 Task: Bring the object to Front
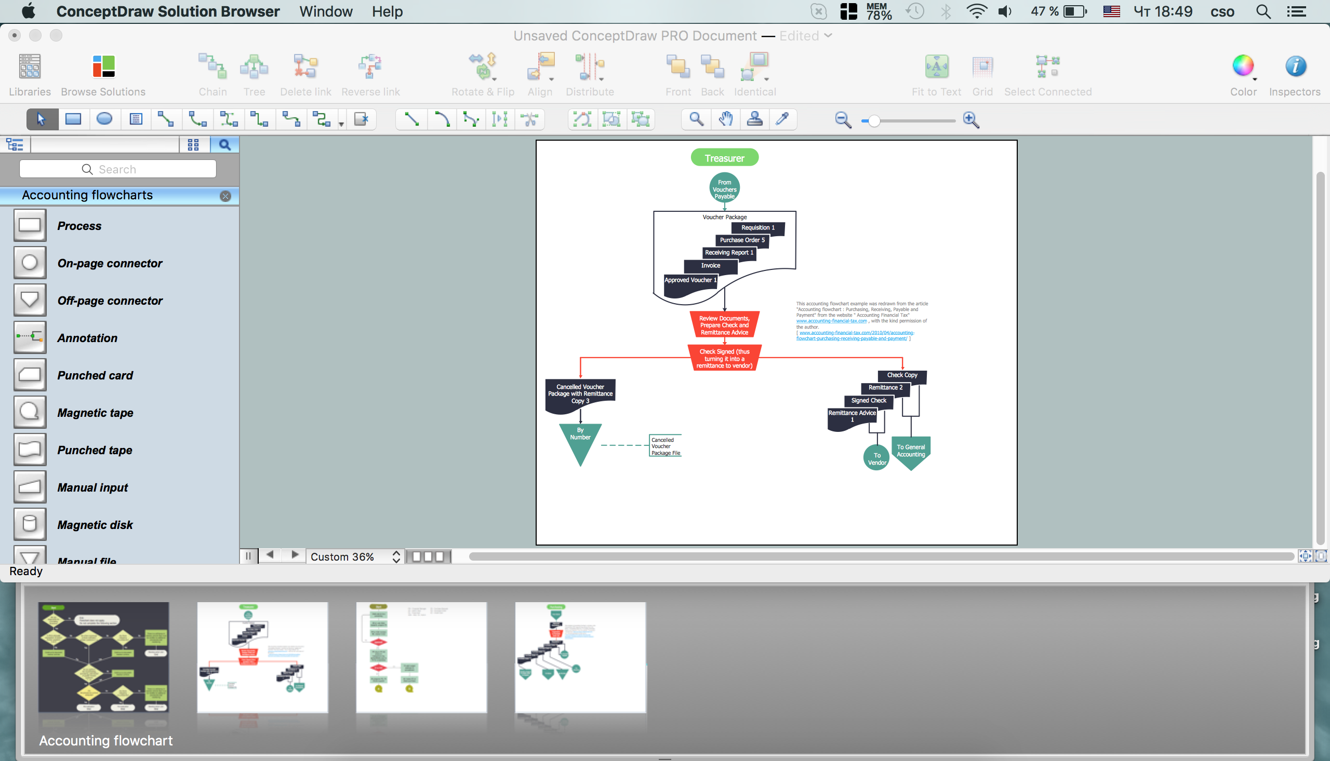pyautogui.click(x=678, y=66)
